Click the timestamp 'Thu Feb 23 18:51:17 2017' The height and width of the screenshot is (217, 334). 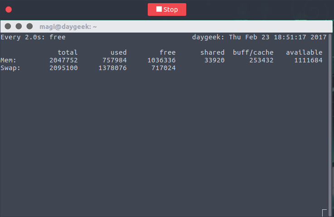pyautogui.click(x=278, y=37)
